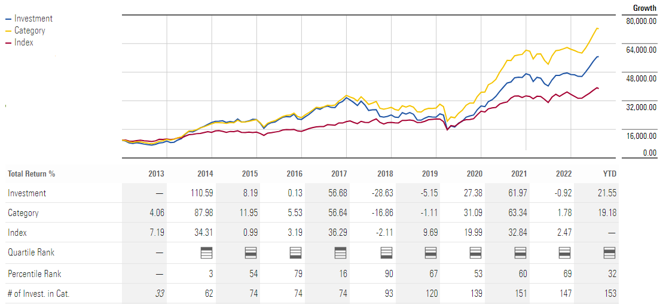
Task: Click the Growth axis title
Action: point(644,8)
